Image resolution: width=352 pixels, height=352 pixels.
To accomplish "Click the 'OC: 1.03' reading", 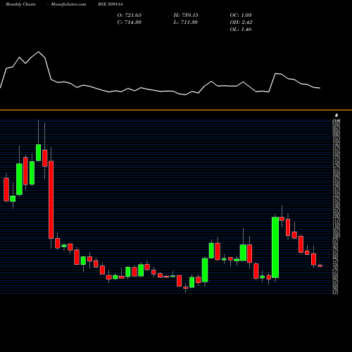I will (x=241, y=15).
